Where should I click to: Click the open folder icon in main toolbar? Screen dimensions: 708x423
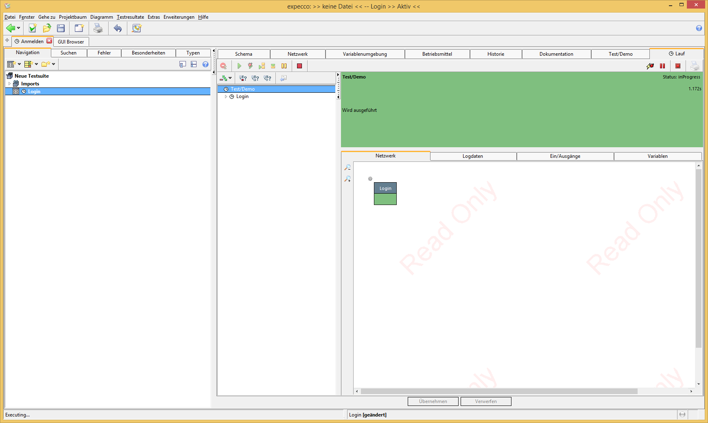[47, 28]
